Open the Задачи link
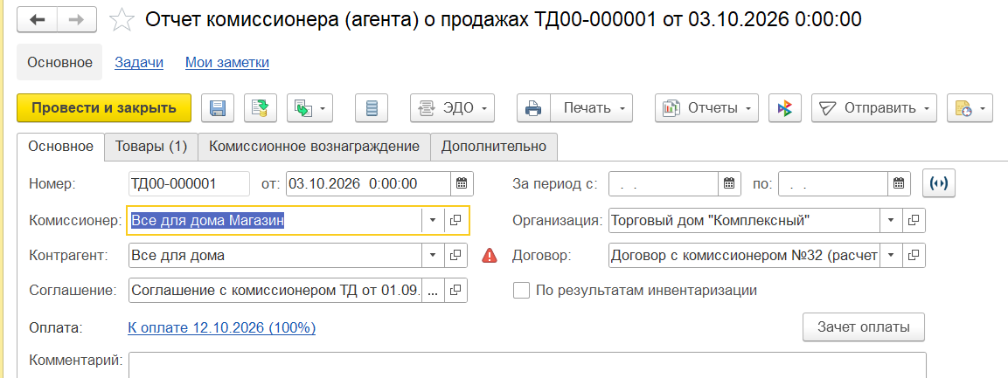Image resolution: width=1008 pixels, height=378 pixels. (x=139, y=62)
